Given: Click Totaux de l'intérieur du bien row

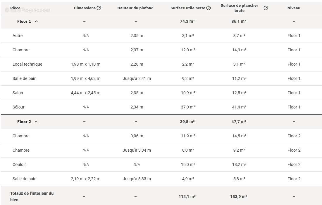Looking at the screenshot, I should [x=161, y=197].
